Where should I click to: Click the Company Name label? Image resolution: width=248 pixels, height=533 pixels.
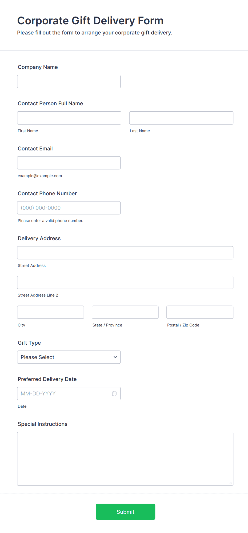click(x=38, y=67)
